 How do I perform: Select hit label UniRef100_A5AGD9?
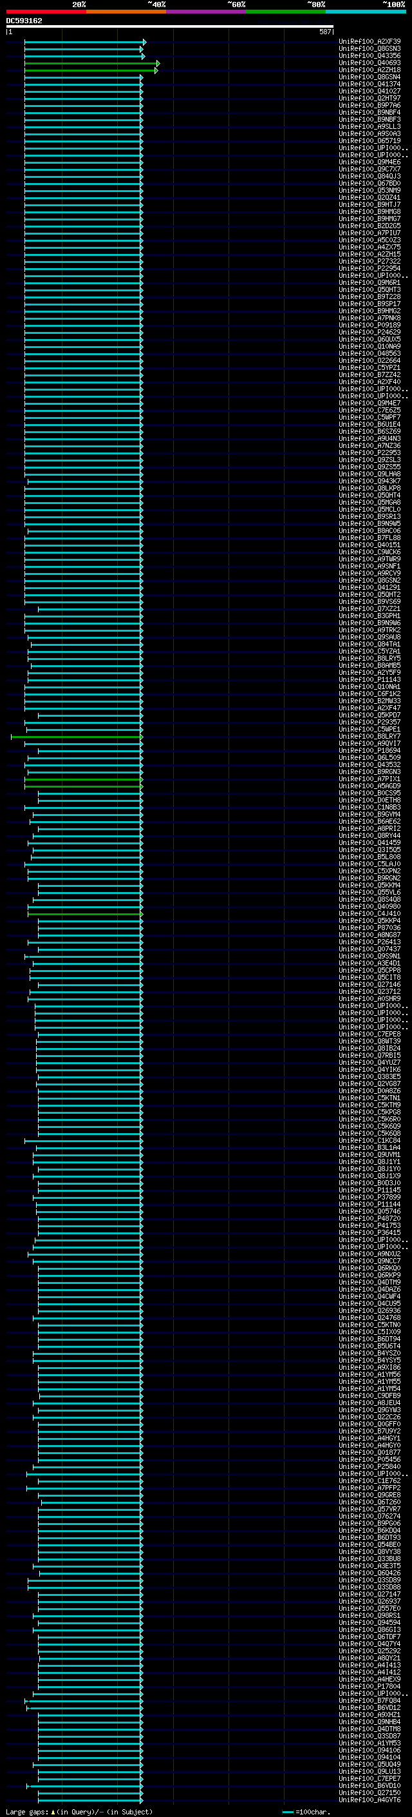(370, 786)
